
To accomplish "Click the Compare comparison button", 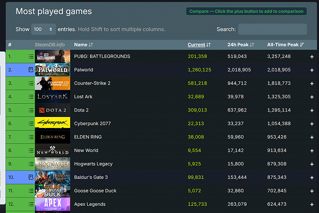I will tap(247, 11).
